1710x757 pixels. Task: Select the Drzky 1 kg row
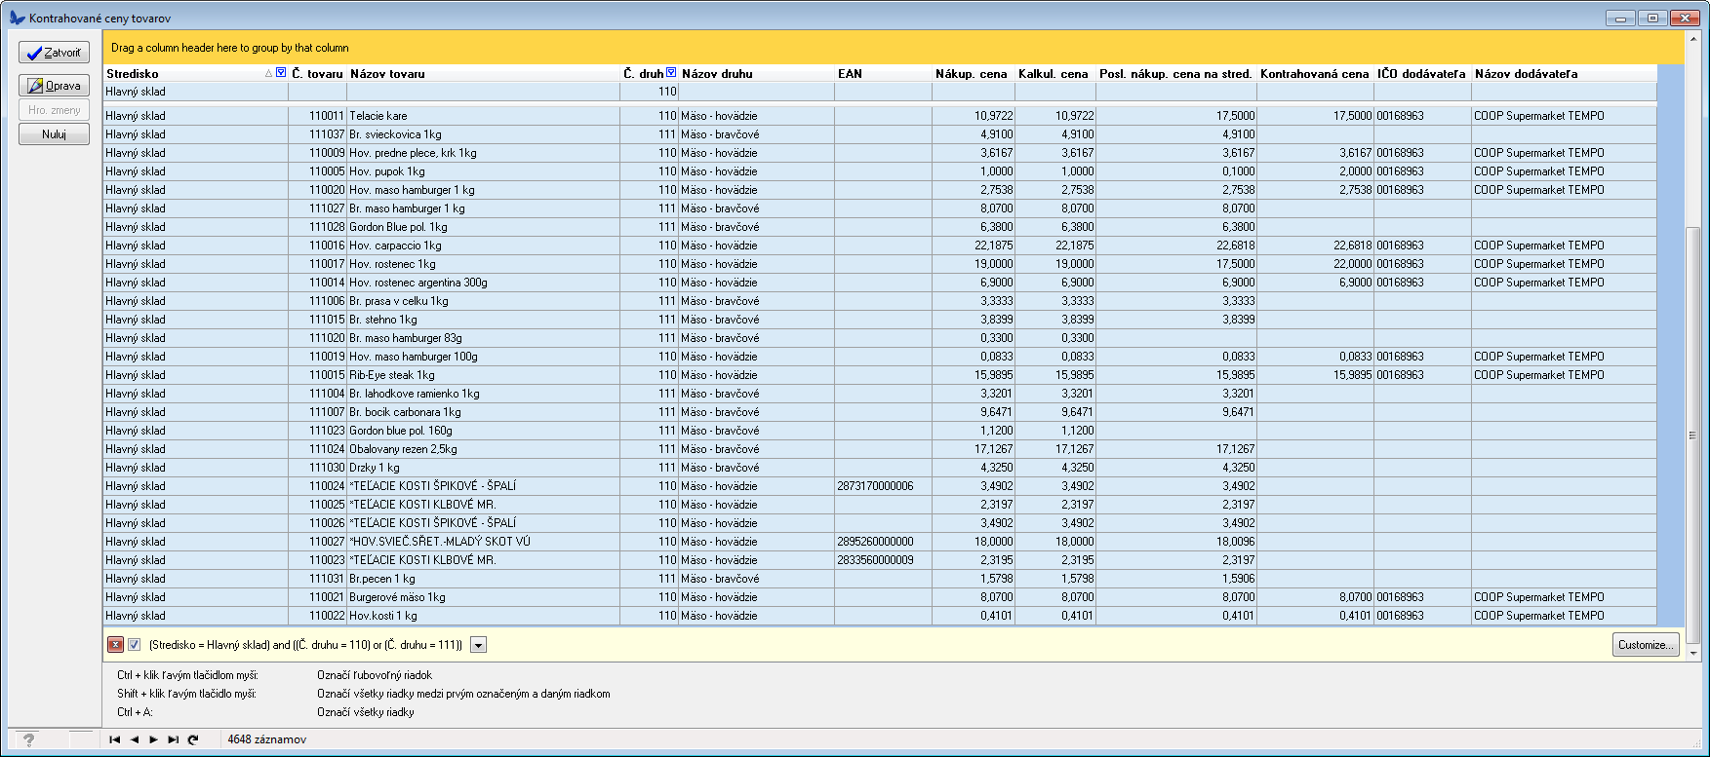click(x=880, y=468)
